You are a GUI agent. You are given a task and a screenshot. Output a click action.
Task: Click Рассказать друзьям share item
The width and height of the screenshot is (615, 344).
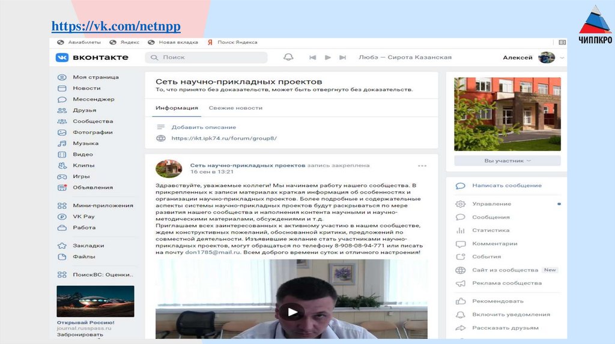coord(505,328)
